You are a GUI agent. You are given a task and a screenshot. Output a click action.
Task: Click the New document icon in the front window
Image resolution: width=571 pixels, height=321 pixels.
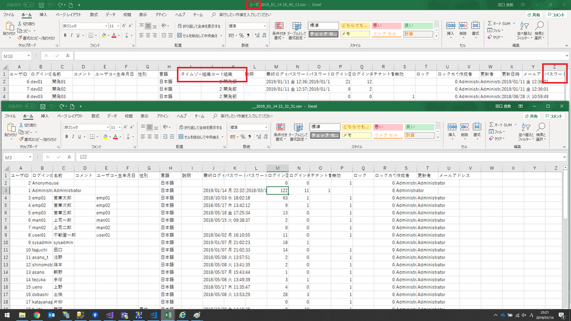(72, 106)
